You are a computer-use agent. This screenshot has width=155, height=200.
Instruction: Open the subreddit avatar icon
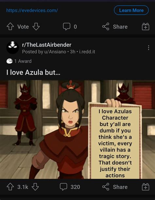tap(12, 47)
